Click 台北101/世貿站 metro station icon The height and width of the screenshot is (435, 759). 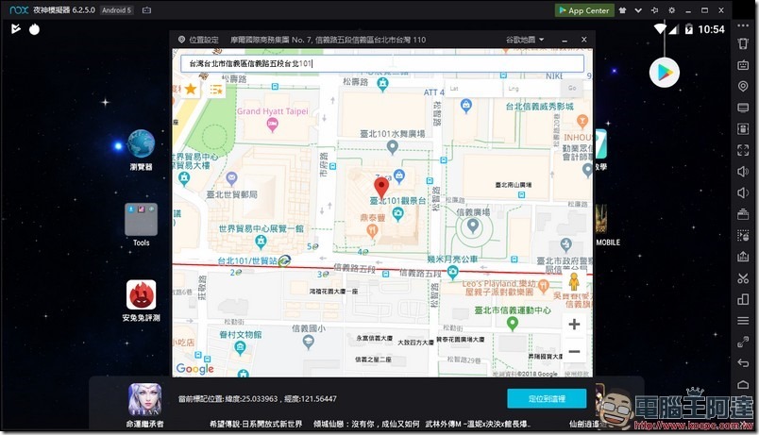pyautogui.click(x=284, y=260)
